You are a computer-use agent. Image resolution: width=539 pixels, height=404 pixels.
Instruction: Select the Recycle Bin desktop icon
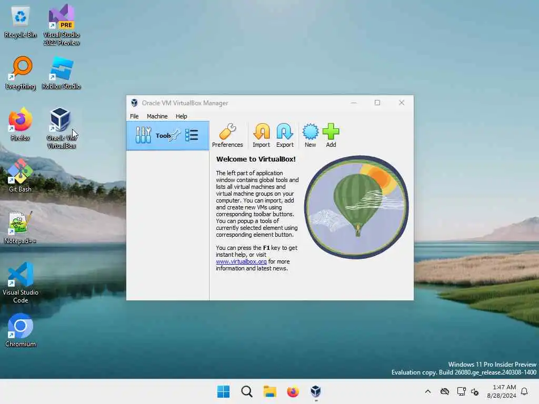[21, 22]
